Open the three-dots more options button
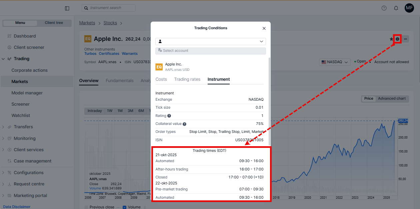The height and width of the screenshot is (209, 420). (x=405, y=39)
